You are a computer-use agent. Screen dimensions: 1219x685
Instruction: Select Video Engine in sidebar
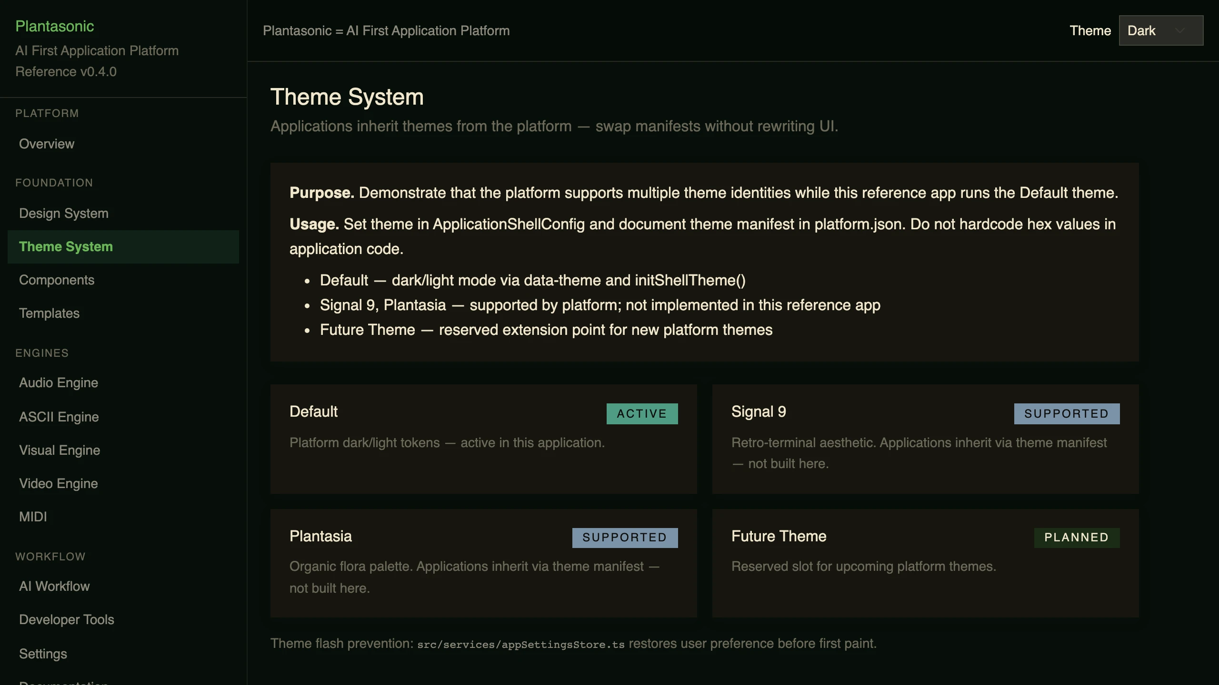(x=123, y=483)
